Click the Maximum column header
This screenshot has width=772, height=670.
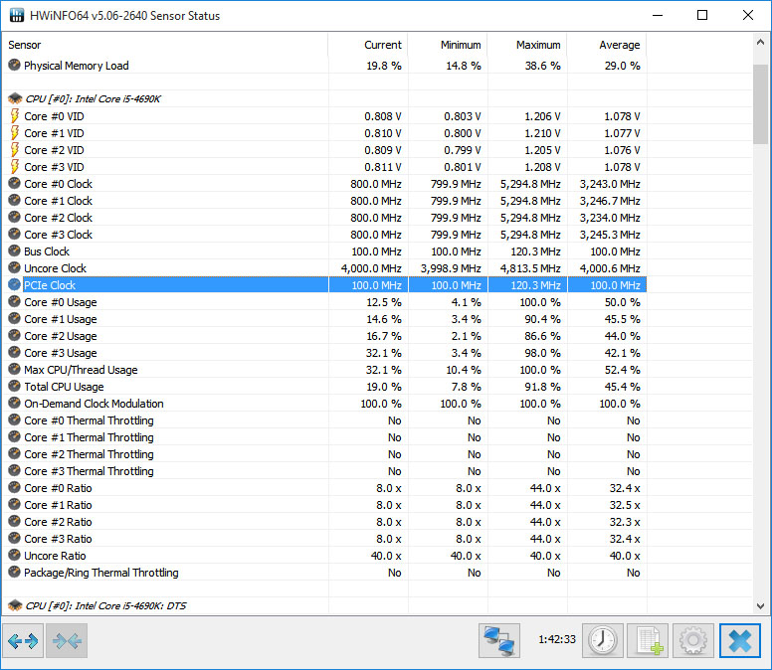point(527,45)
